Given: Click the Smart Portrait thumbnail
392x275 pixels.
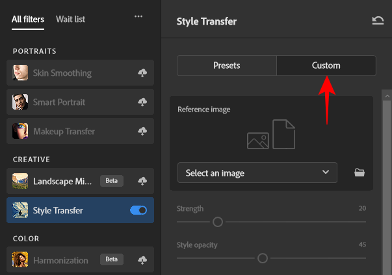Looking at the screenshot, I should (20, 102).
